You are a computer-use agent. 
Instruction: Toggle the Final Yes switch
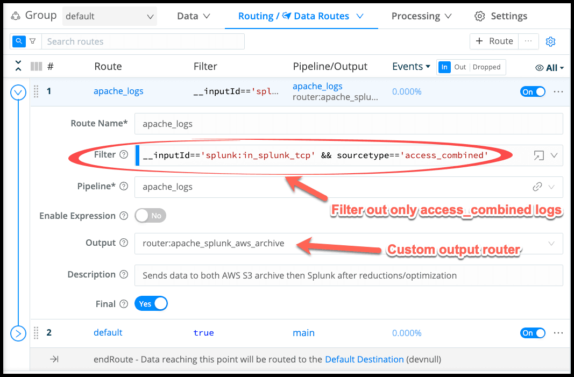coord(151,304)
